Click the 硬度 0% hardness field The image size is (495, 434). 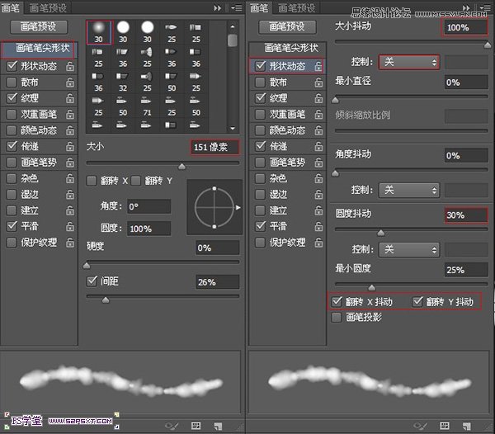click(217, 248)
